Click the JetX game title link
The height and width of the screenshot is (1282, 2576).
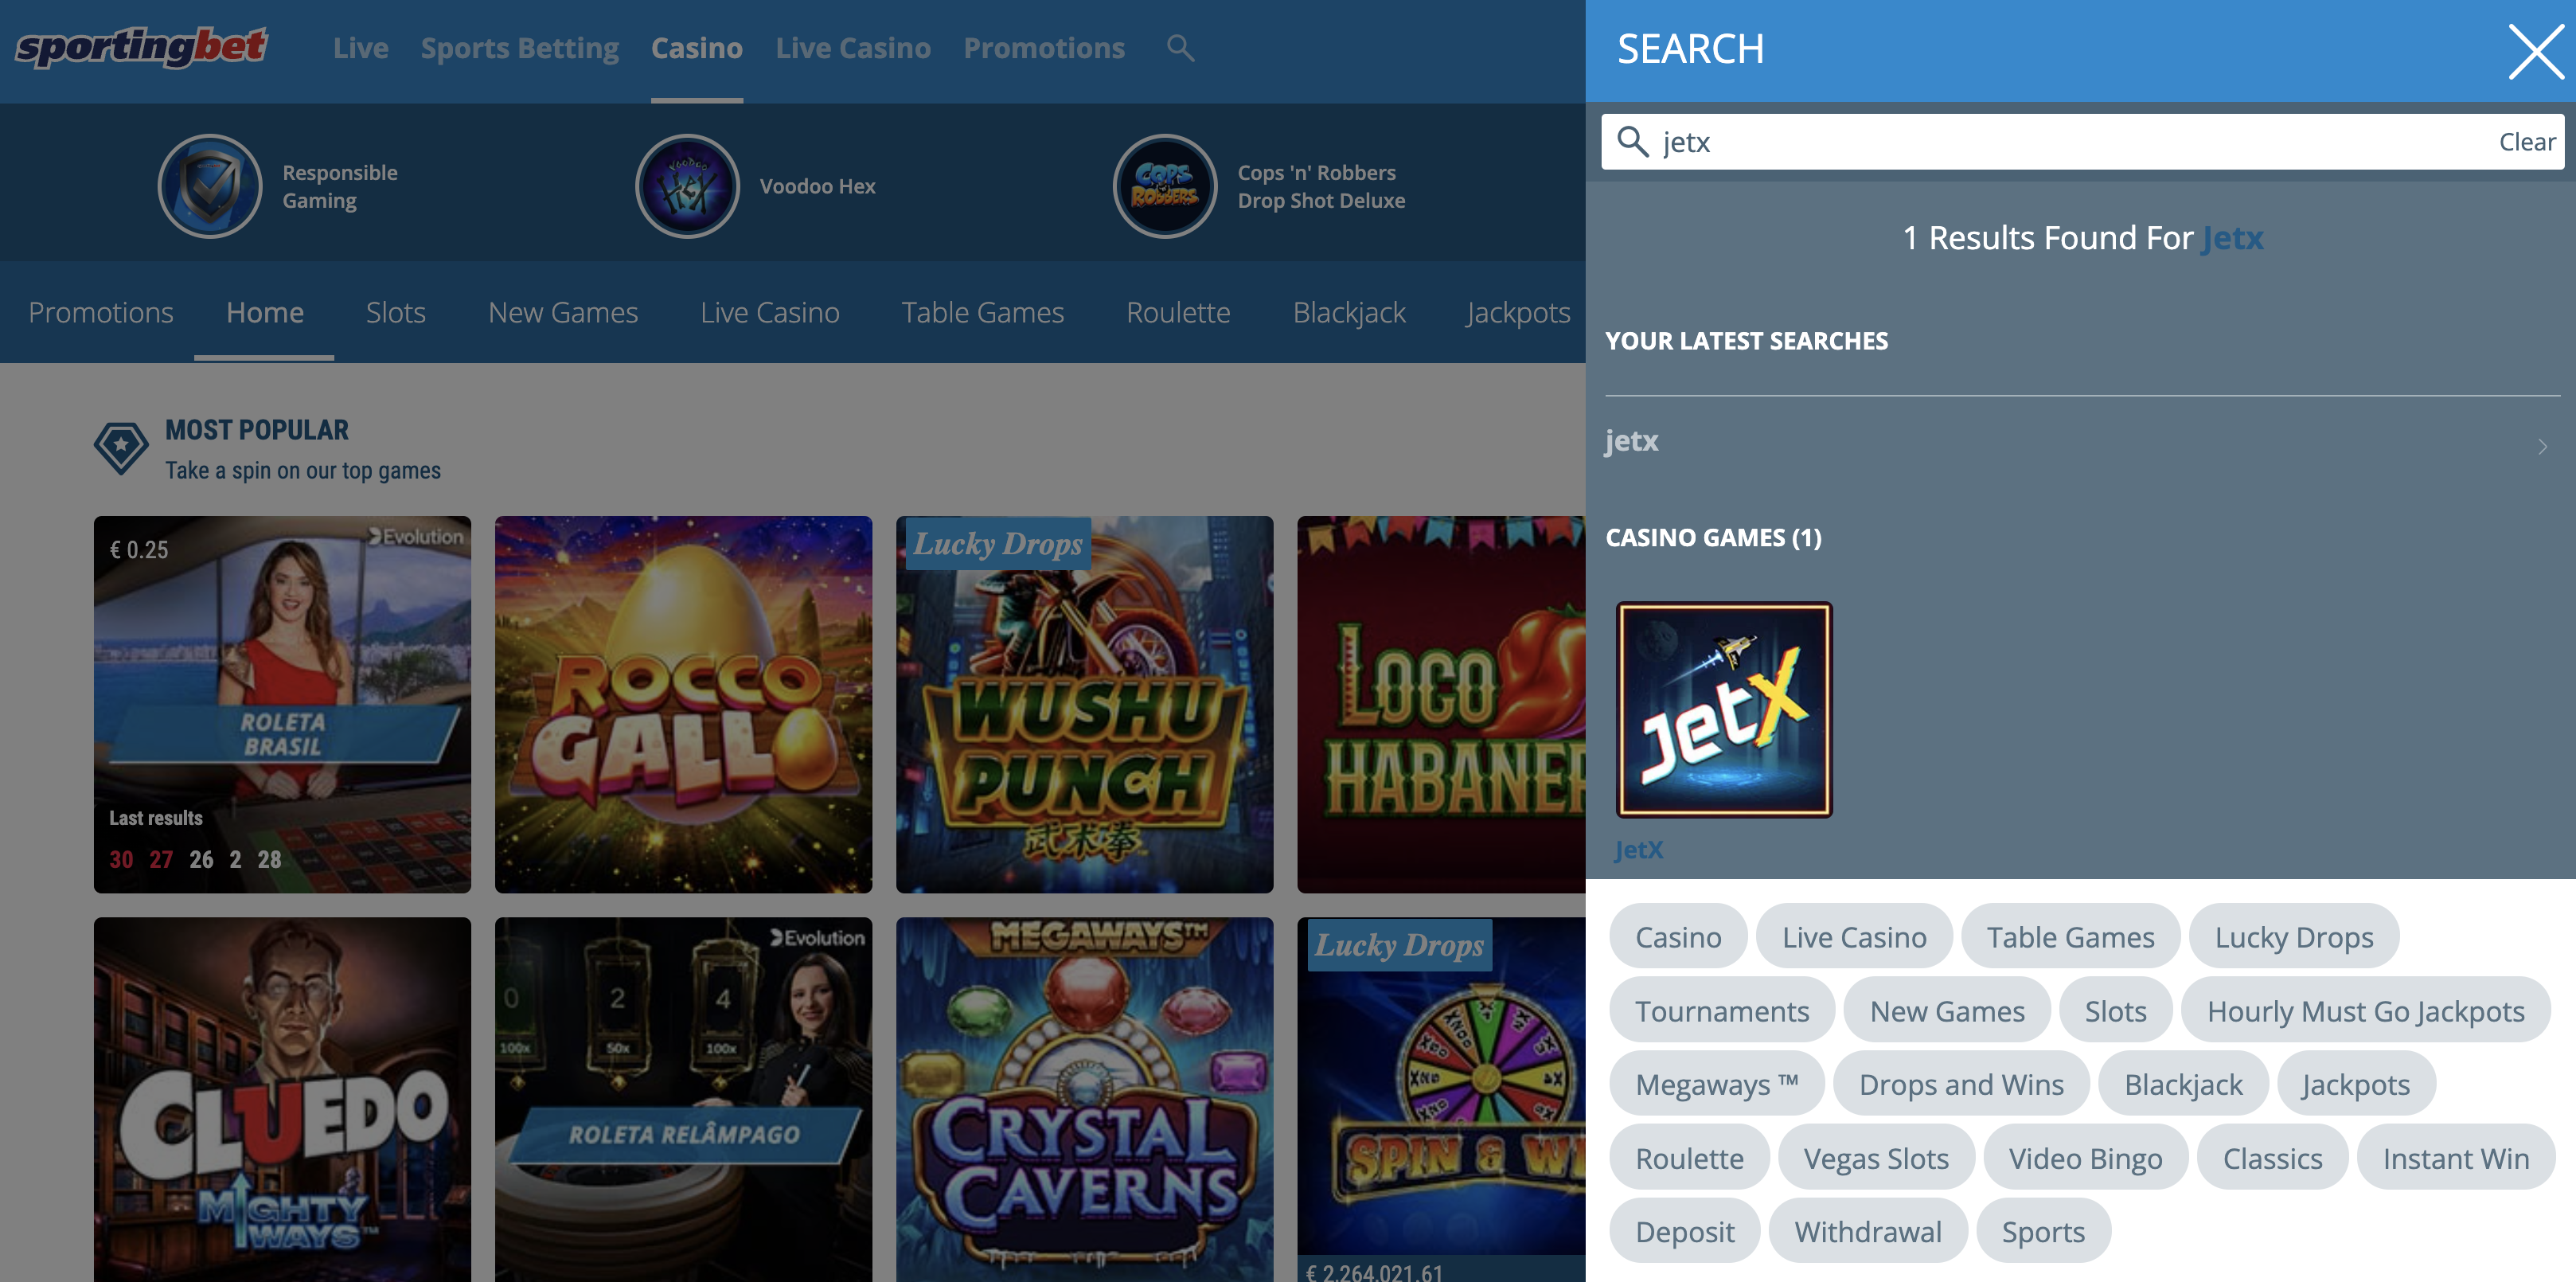[1638, 849]
